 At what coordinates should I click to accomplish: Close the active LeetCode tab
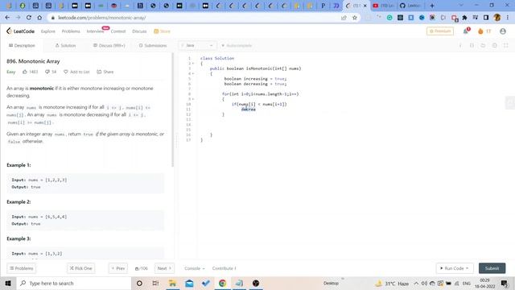365,6
